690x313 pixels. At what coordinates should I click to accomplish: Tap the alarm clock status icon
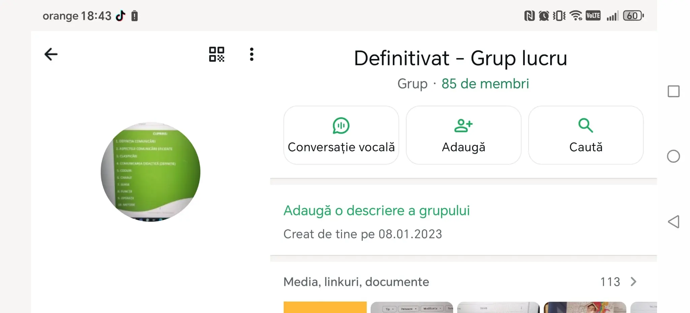544,16
